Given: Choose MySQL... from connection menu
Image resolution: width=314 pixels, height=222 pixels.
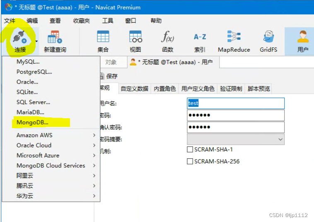Looking at the screenshot, I should (51, 62).
